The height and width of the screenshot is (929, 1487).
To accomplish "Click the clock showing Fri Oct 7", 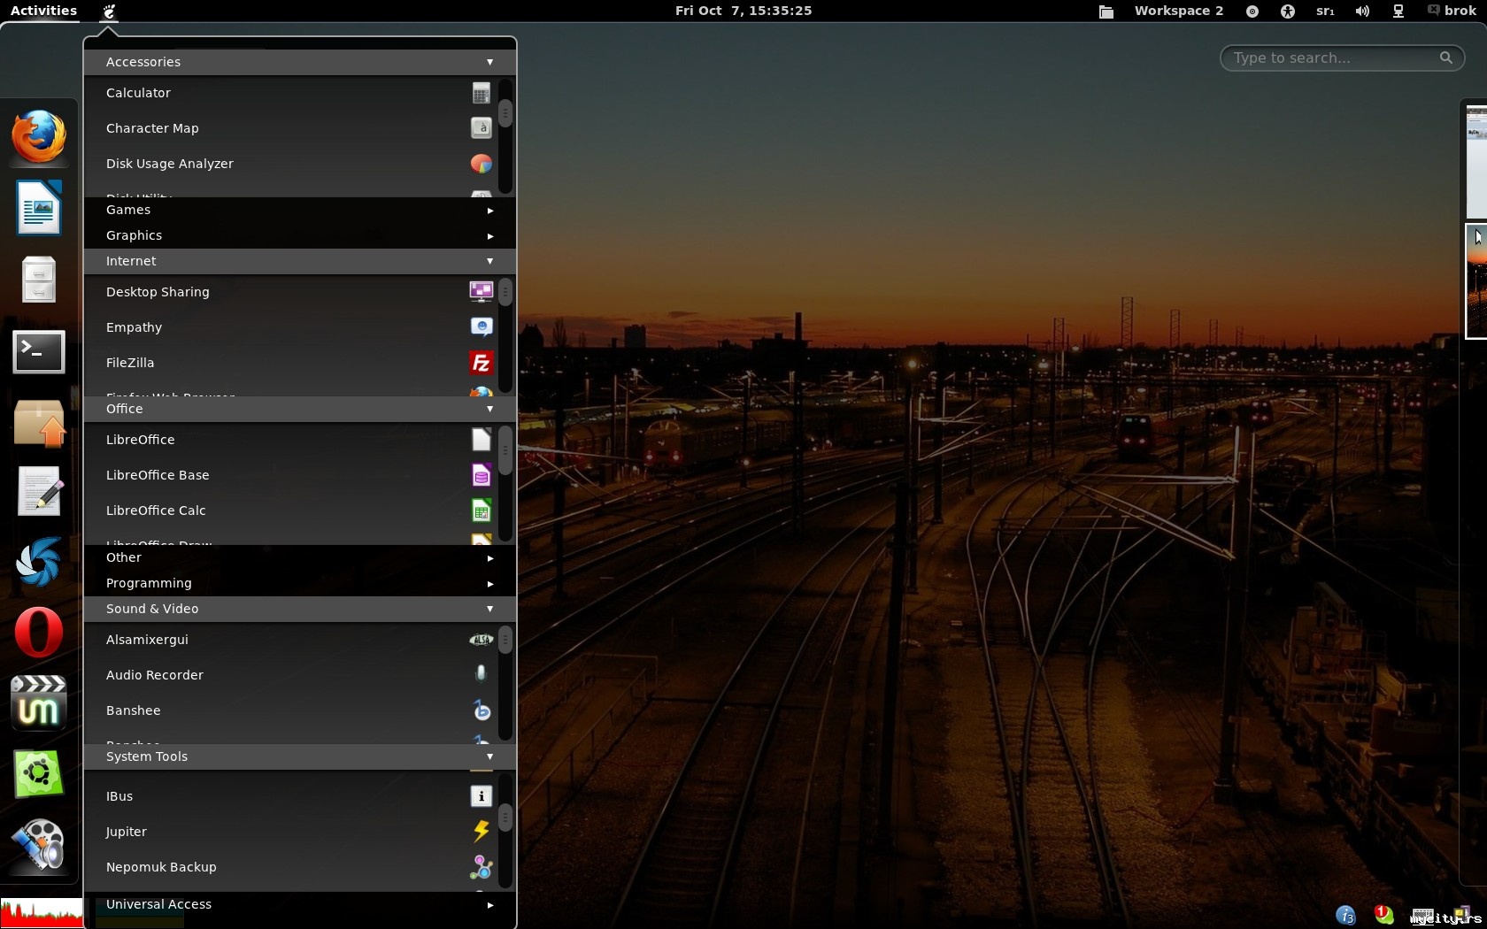I will point(743,11).
